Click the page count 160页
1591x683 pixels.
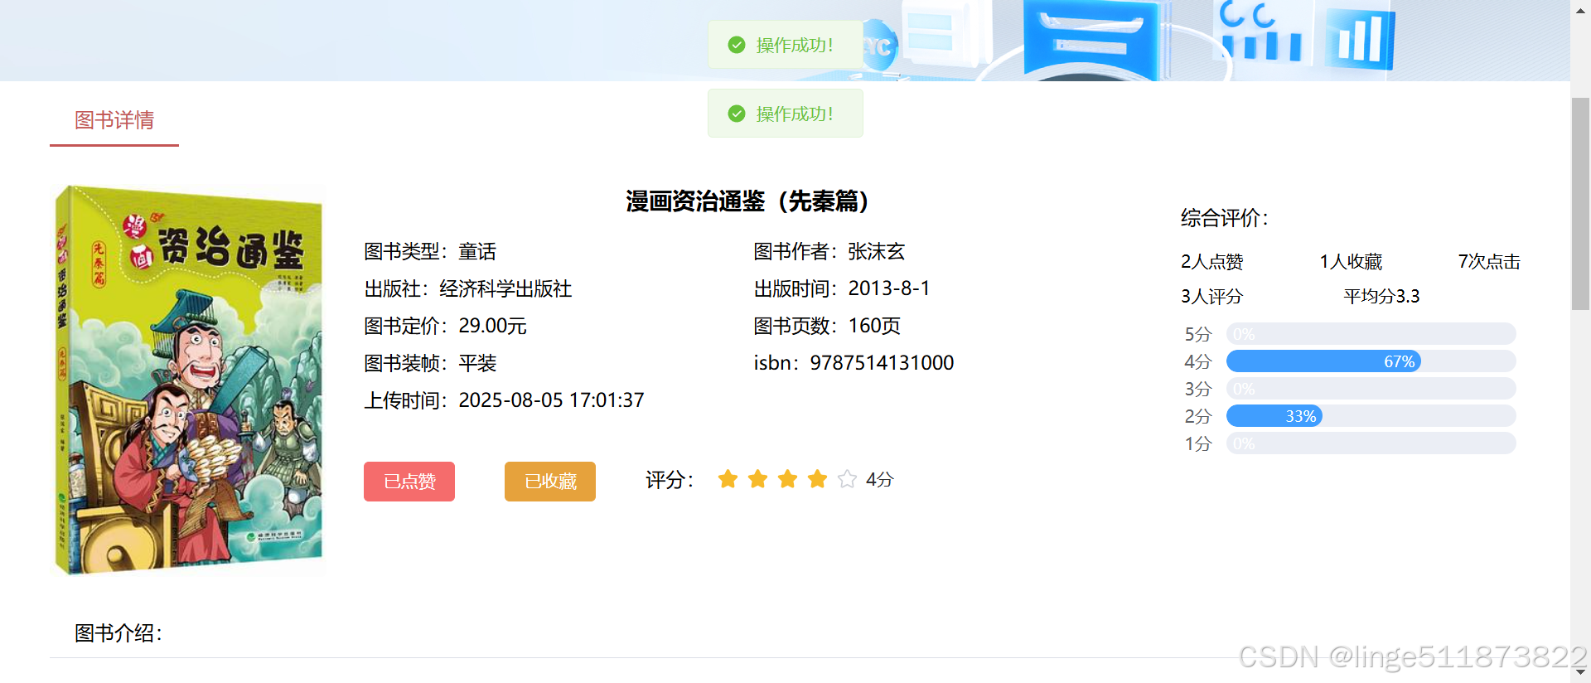(874, 326)
